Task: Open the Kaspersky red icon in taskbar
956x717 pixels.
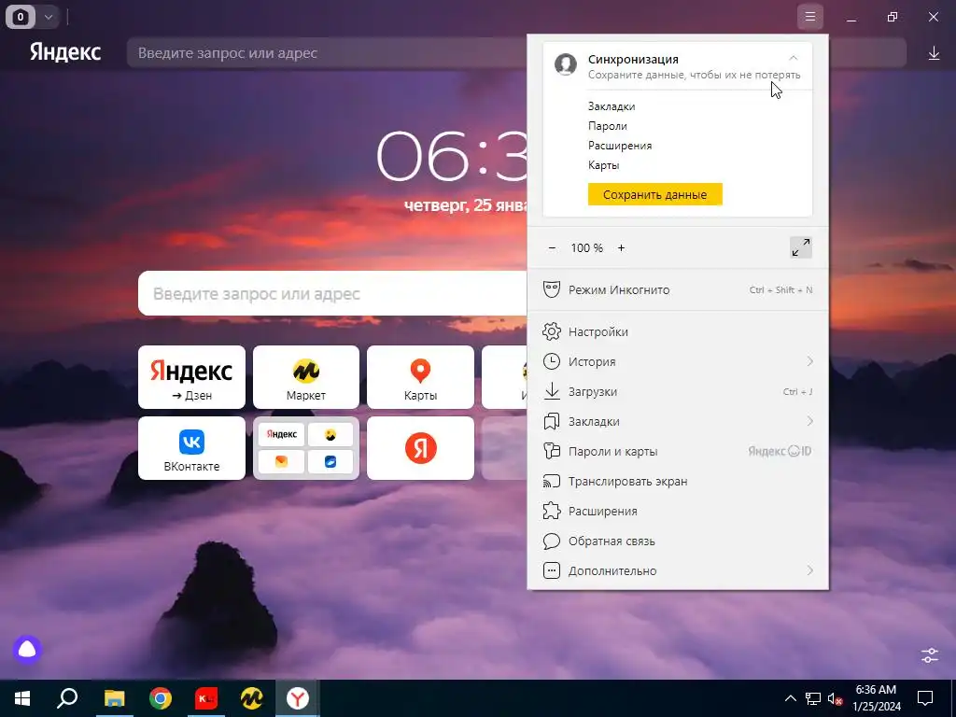Action: [206, 698]
